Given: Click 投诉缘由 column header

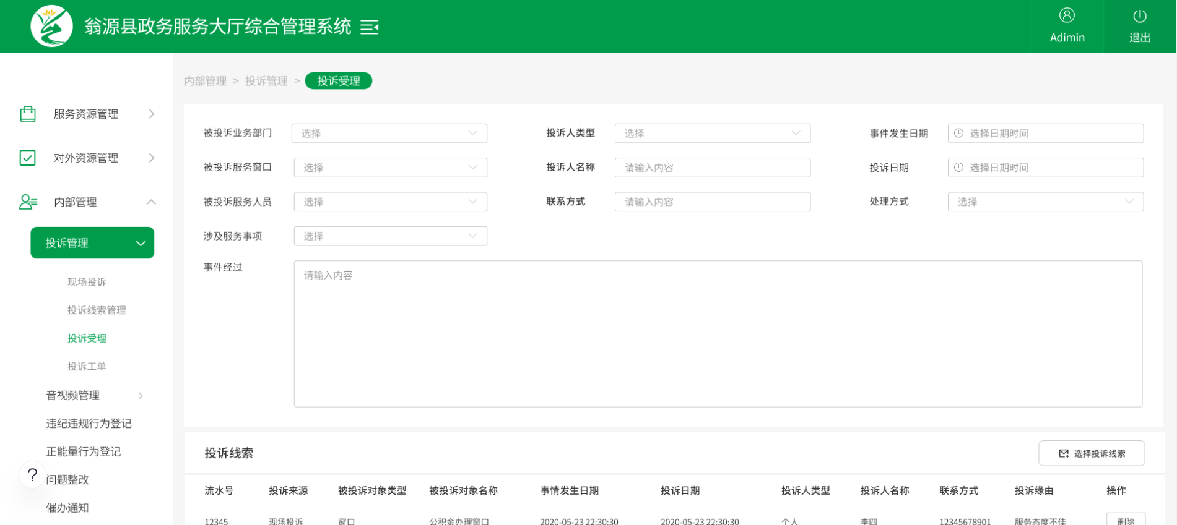Looking at the screenshot, I should pyautogui.click(x=1034, y=490).
